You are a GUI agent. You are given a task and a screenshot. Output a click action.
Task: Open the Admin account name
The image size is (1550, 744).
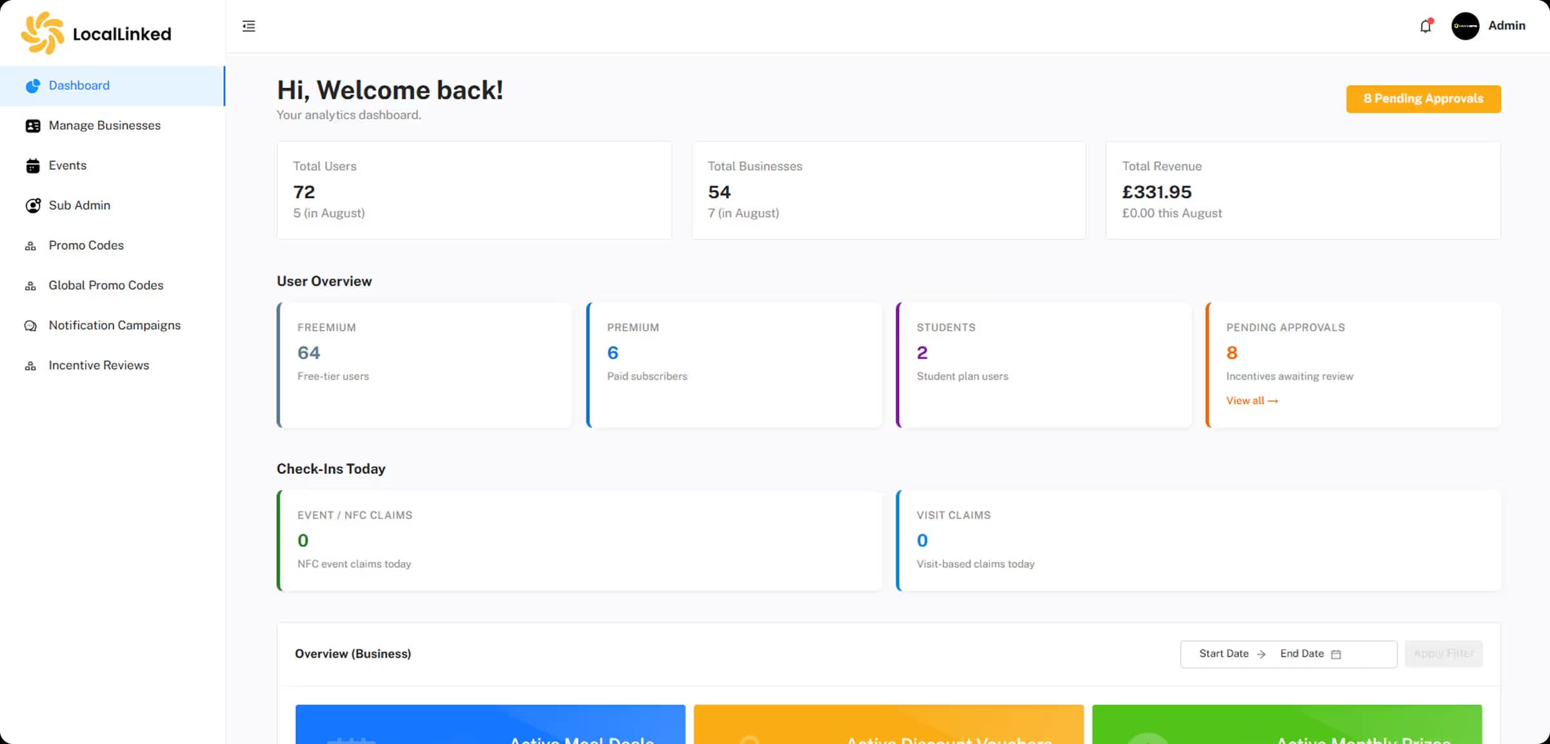(1507, 26)
